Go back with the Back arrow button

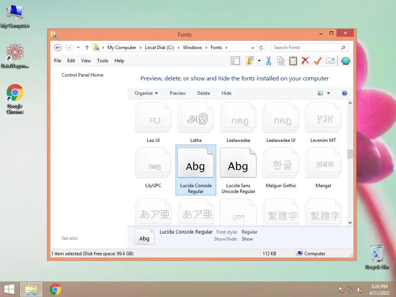tap(58, 48)
